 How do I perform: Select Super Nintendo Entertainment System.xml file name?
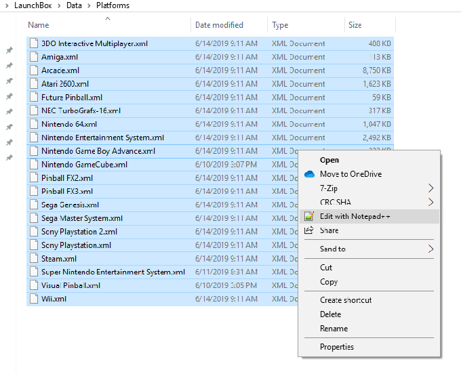[113, 272]
